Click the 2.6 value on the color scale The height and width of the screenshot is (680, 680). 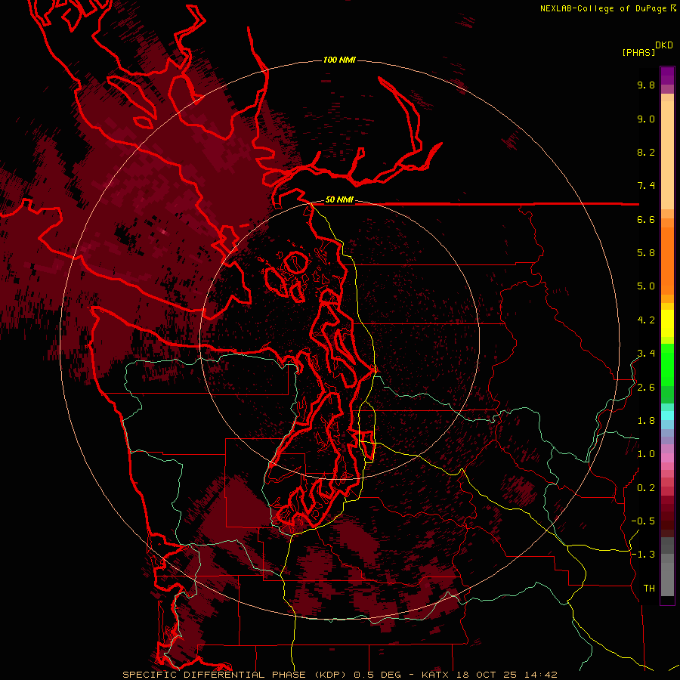tap(646, 388)
